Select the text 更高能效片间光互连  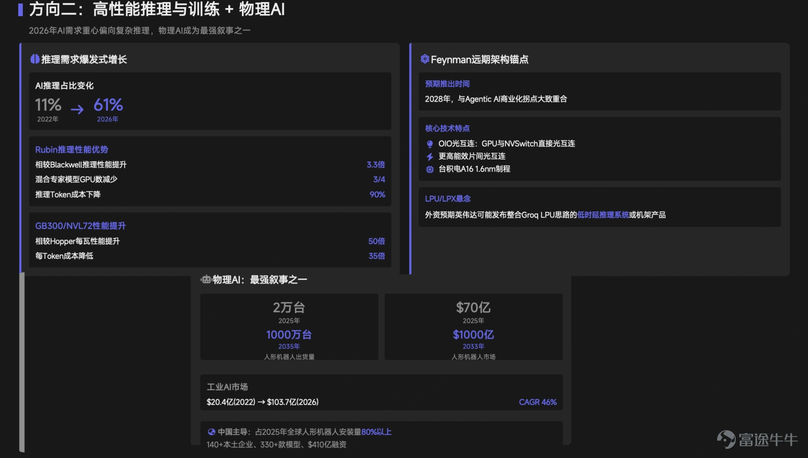472,156
